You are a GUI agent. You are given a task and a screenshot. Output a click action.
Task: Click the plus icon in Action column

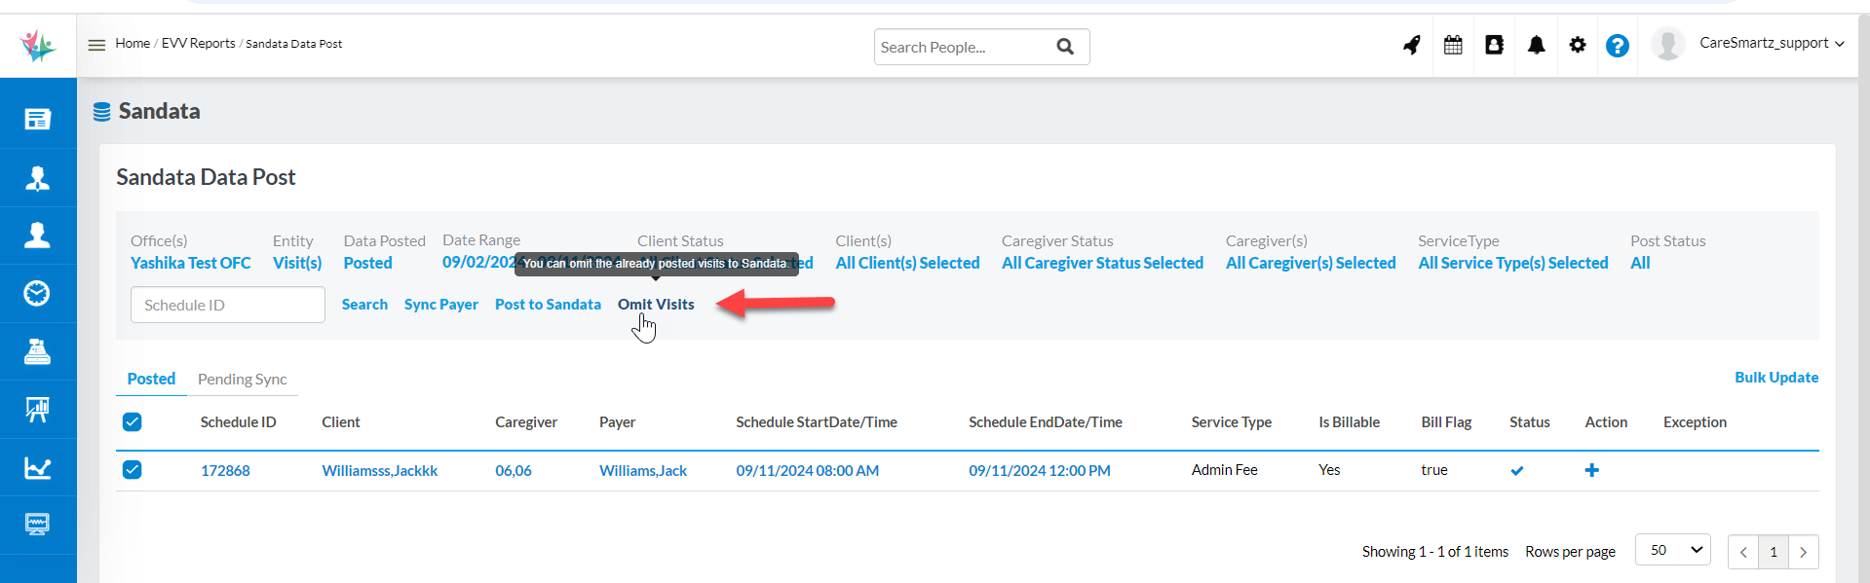pyautogui.click(x=1591, y=470)
